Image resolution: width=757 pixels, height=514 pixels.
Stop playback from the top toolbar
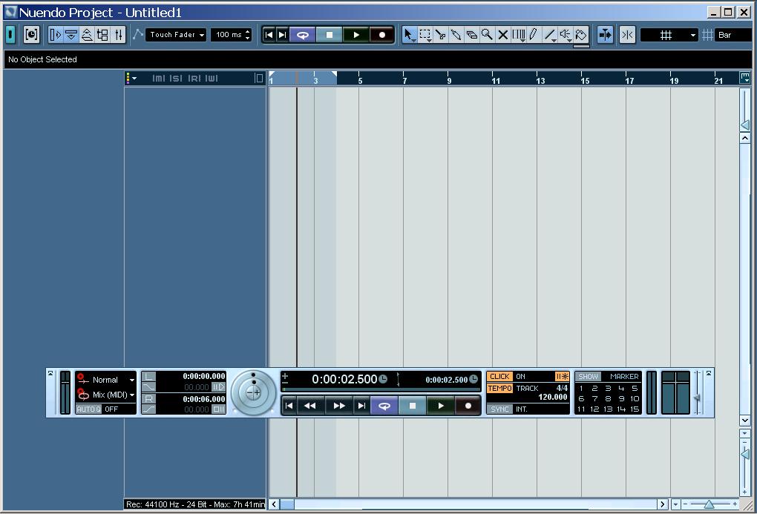[330, 35]
